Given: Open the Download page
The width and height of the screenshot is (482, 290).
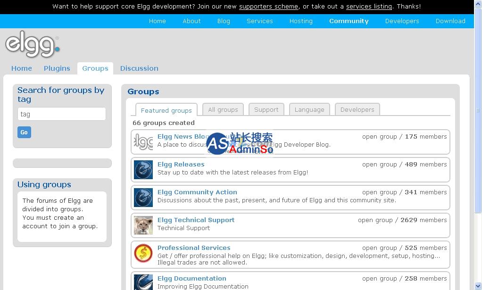Looking at the screenshot, I should click(x=450, y=21).
